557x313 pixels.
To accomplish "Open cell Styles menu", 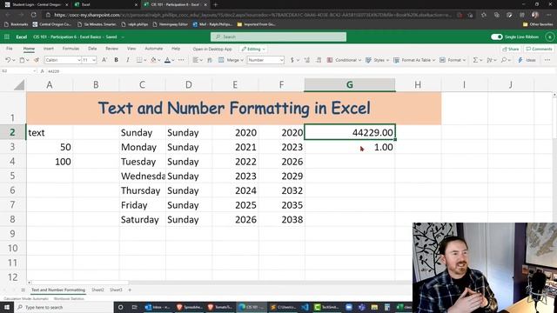I will 377,60.
